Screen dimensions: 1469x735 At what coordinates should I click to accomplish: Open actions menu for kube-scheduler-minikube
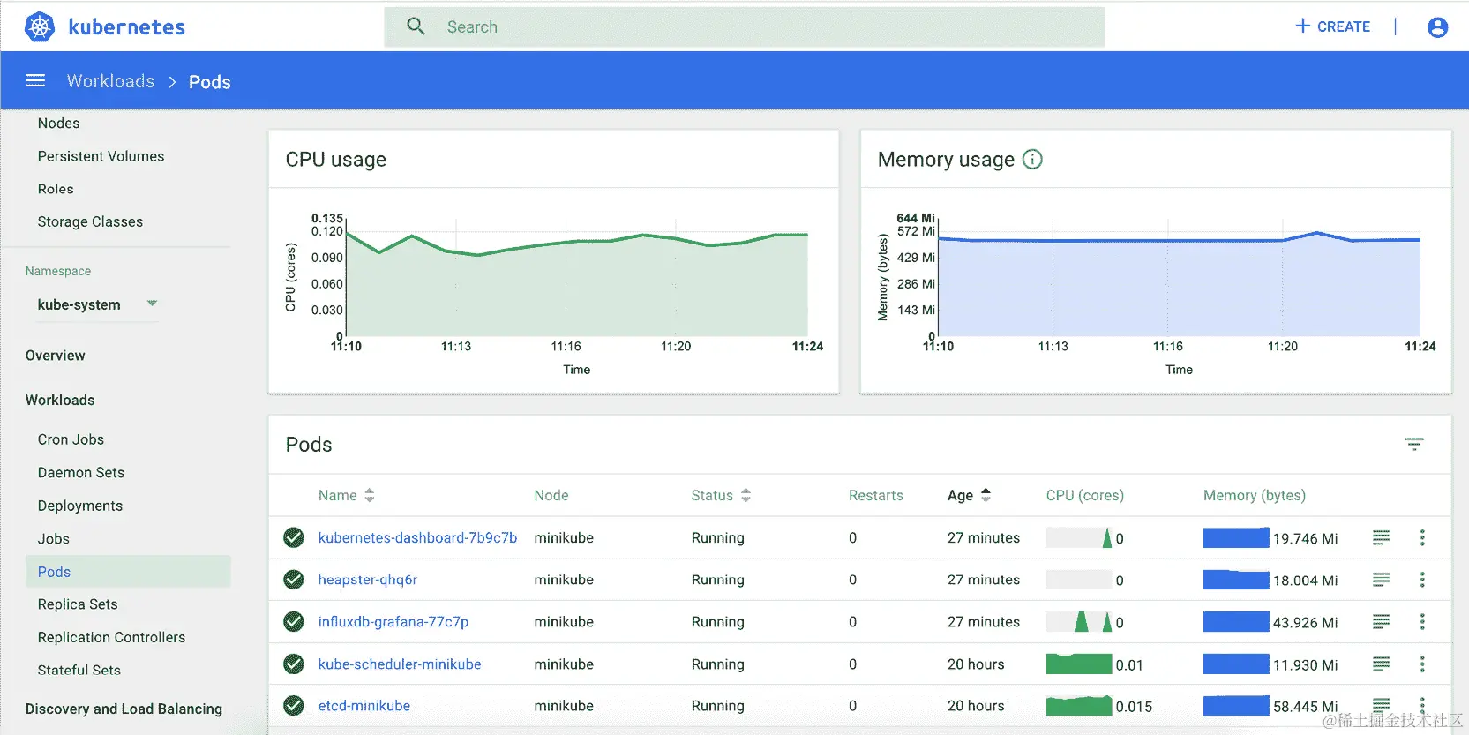(1422, 664)
